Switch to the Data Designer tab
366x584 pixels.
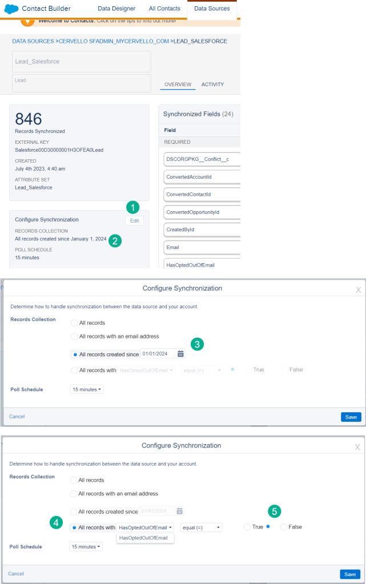click(116, 9)
